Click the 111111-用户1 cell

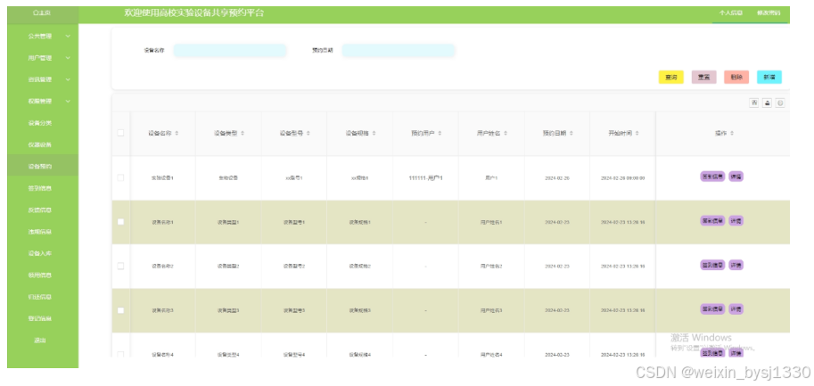[x=425, y=178]
